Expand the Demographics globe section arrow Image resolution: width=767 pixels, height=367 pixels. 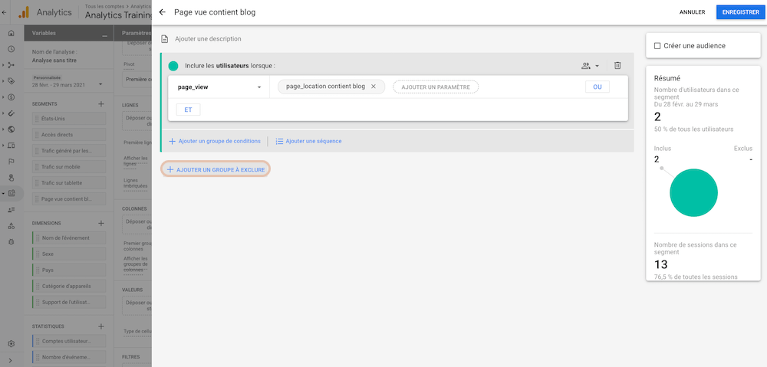3,129
